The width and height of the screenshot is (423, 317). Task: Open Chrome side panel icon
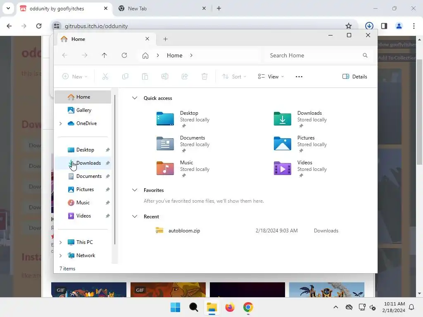(x=384, y=26)
